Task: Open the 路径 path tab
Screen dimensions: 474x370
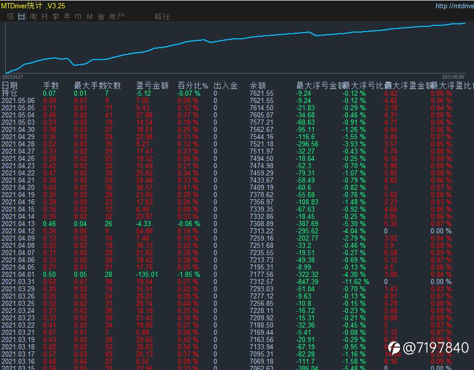Action: (x=162, y=17)
